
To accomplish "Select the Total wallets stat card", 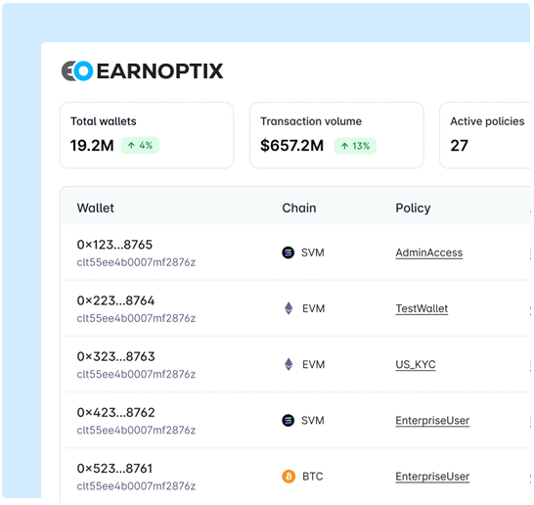I will tap(147, 135).
